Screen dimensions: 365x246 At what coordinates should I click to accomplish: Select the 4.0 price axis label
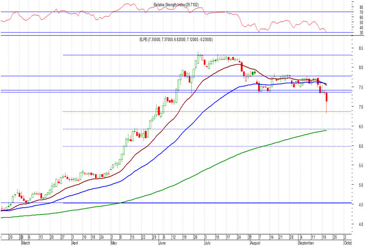pyautogui.click(x=361, y=224)
